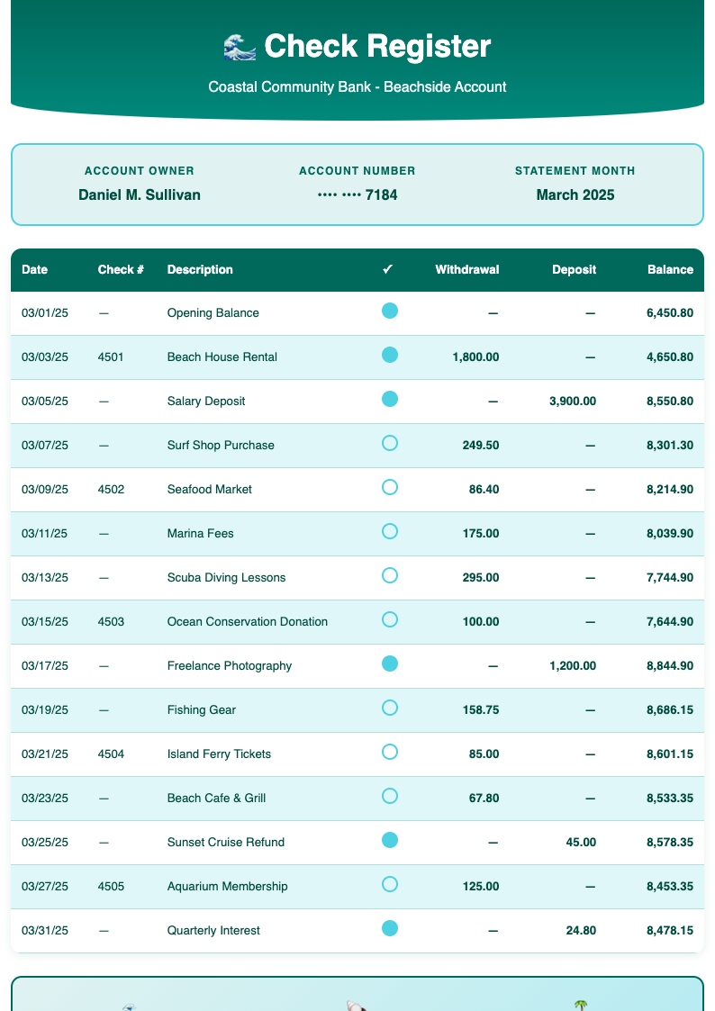Mark Aquarium Membership as cleared
Screen dimensions: 715x1011
[x=390, y=884]
